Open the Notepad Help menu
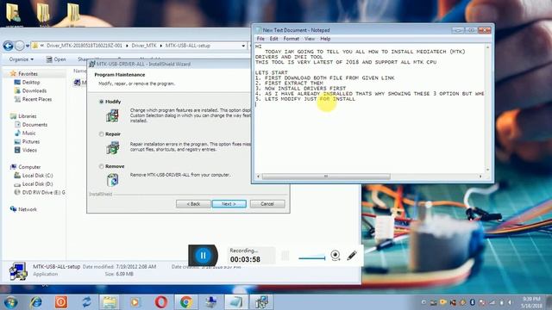The height and width of the screenshot is (310, 552). pyautogui.click(x=325, y=39)
